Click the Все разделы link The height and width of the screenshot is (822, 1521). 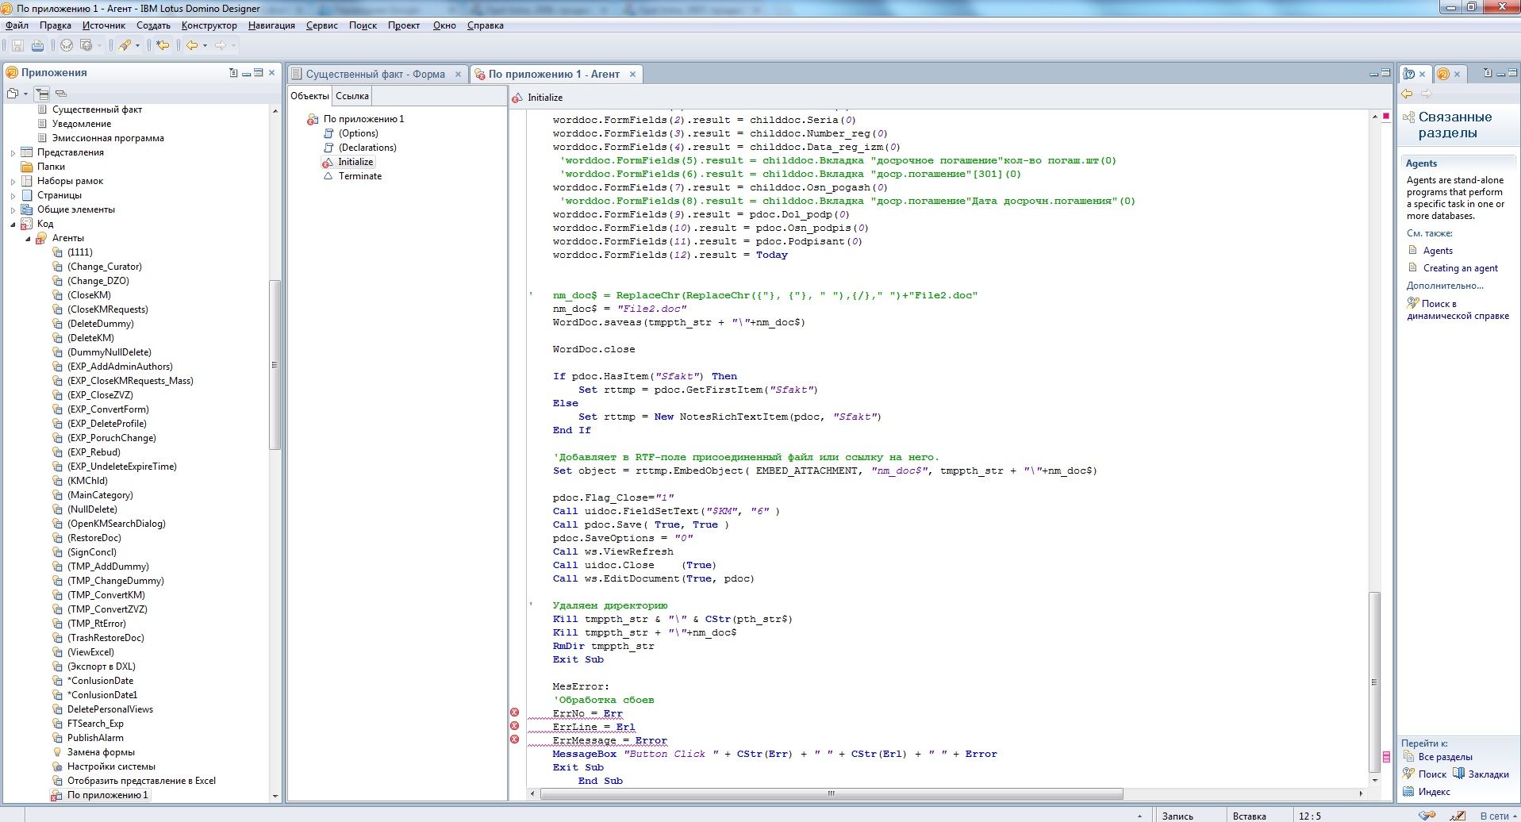pos(1445,757)
